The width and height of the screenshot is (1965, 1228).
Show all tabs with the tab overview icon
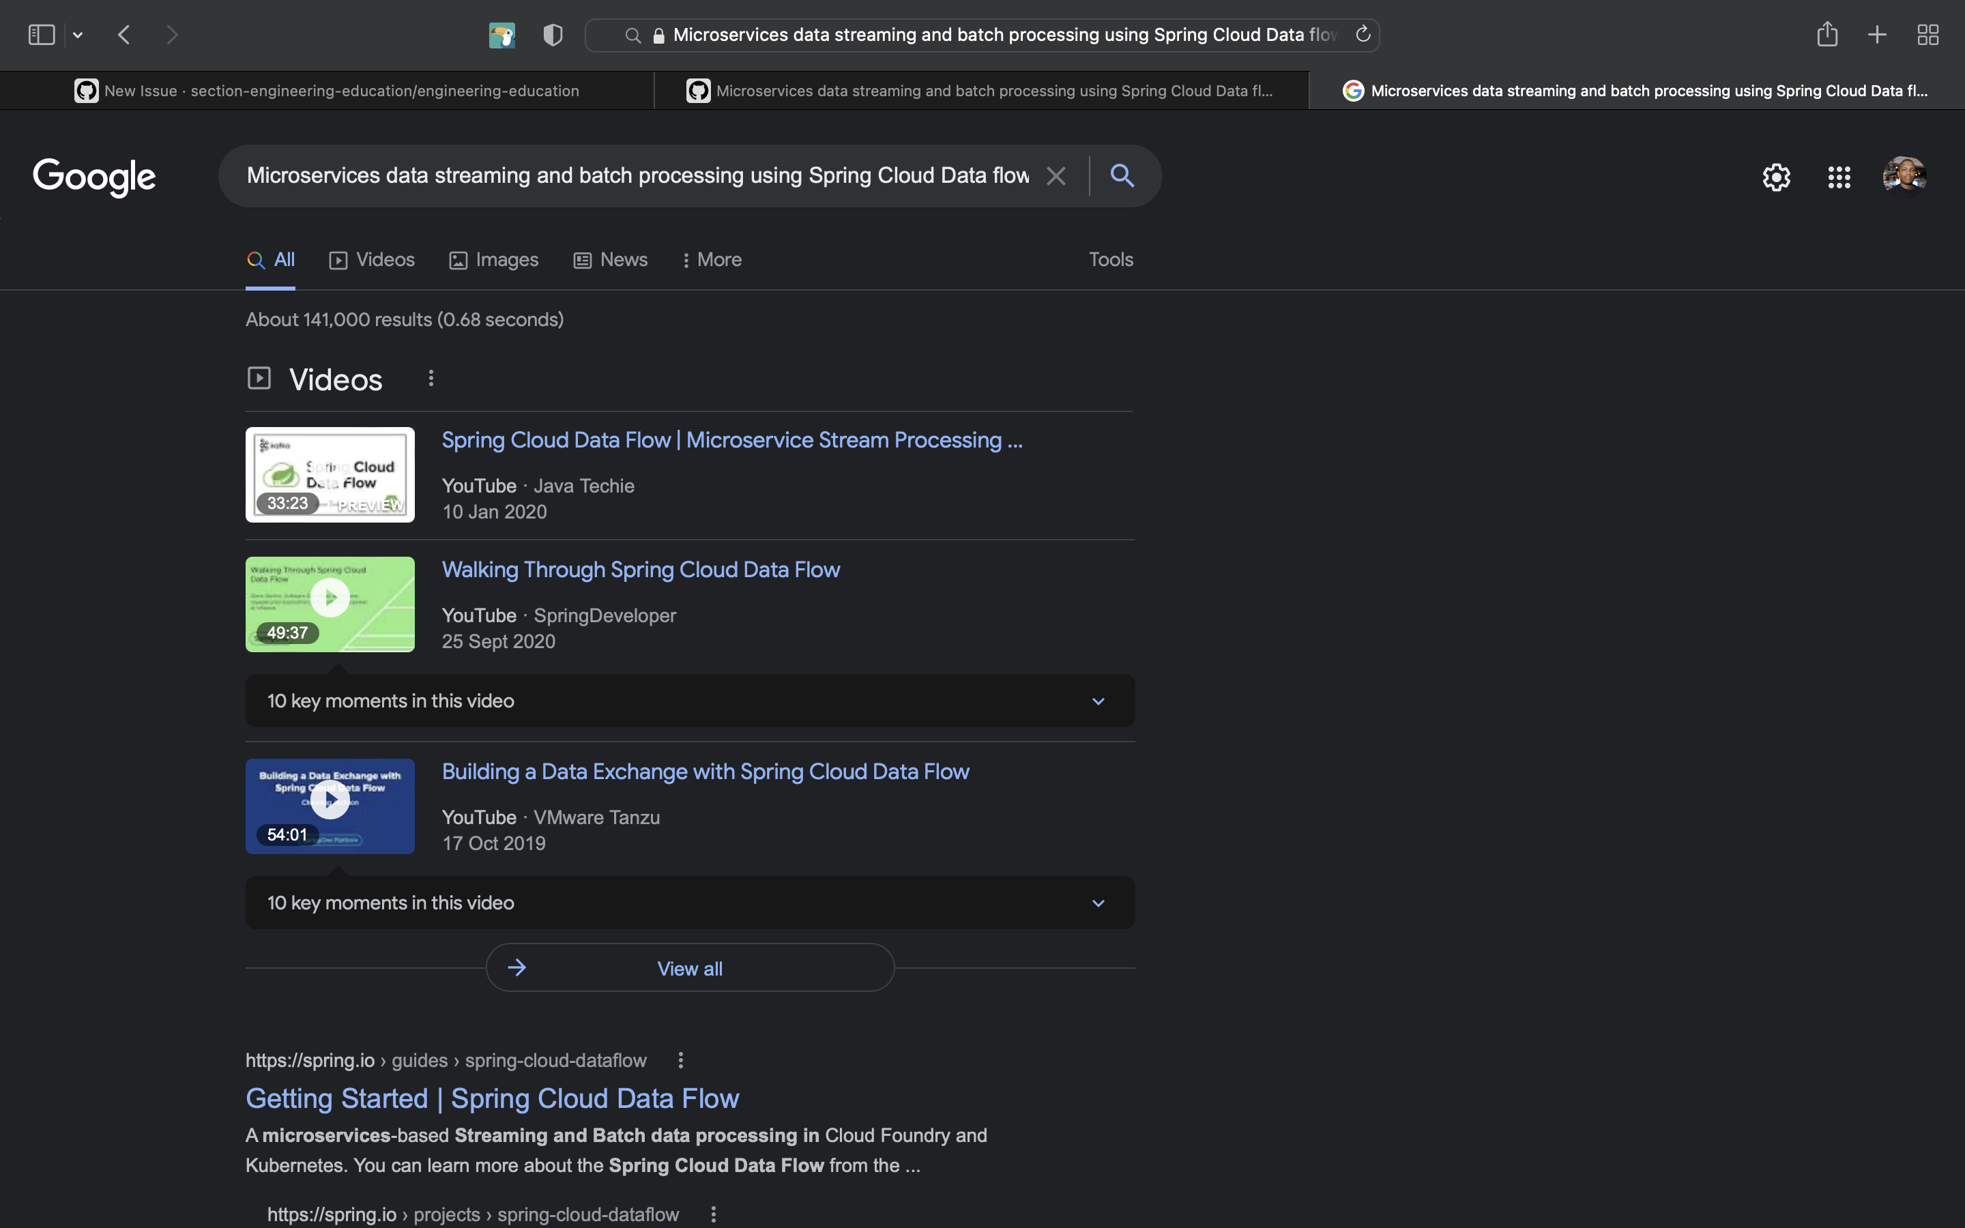[x=1927, y=34]
